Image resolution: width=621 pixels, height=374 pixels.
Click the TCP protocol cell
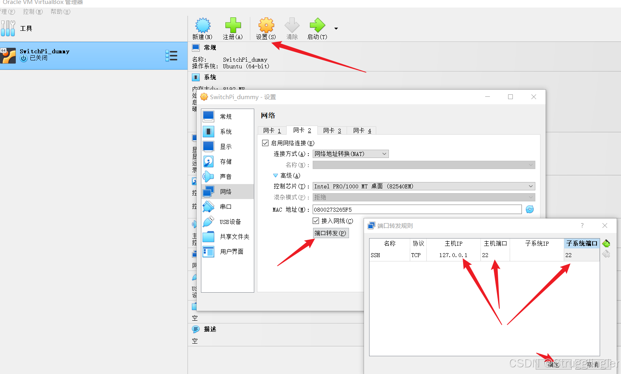[418, 255]
